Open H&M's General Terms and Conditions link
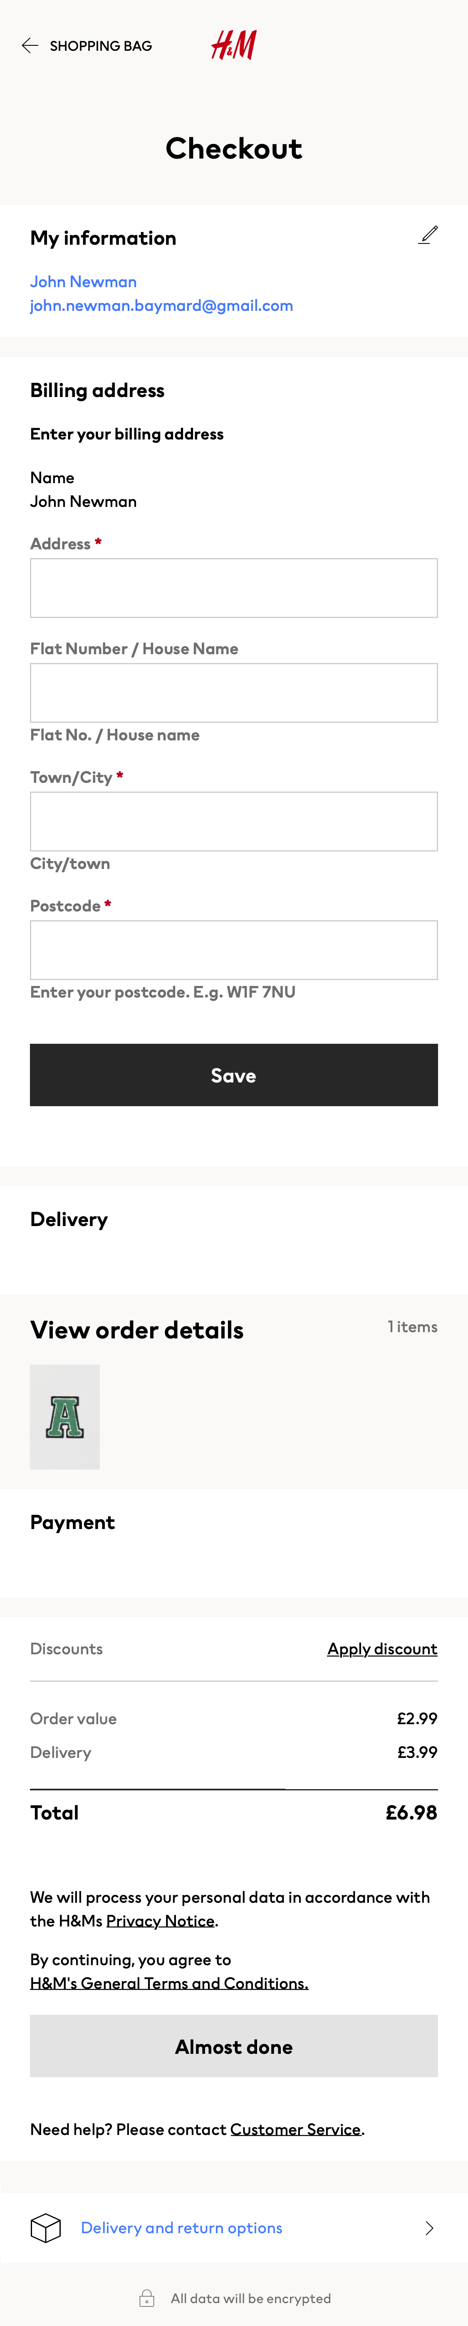Screen dimensions: 468x2326 click(x=168, y=1983)
